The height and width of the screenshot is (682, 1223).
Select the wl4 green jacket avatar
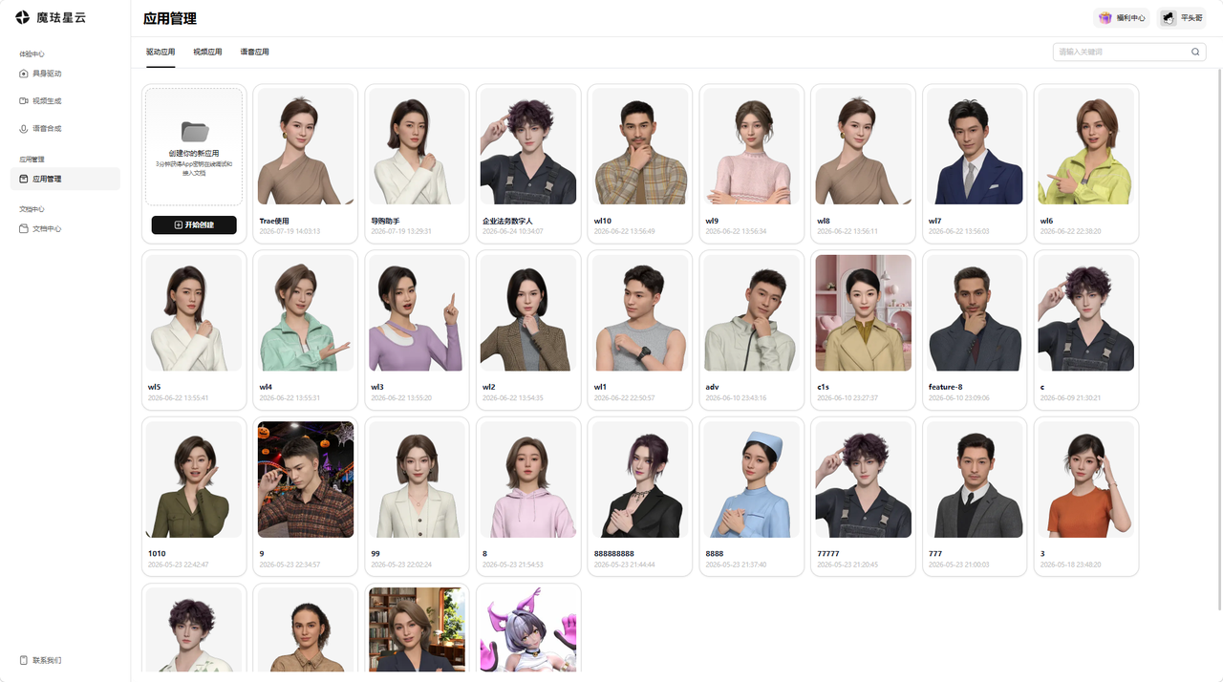305,312
